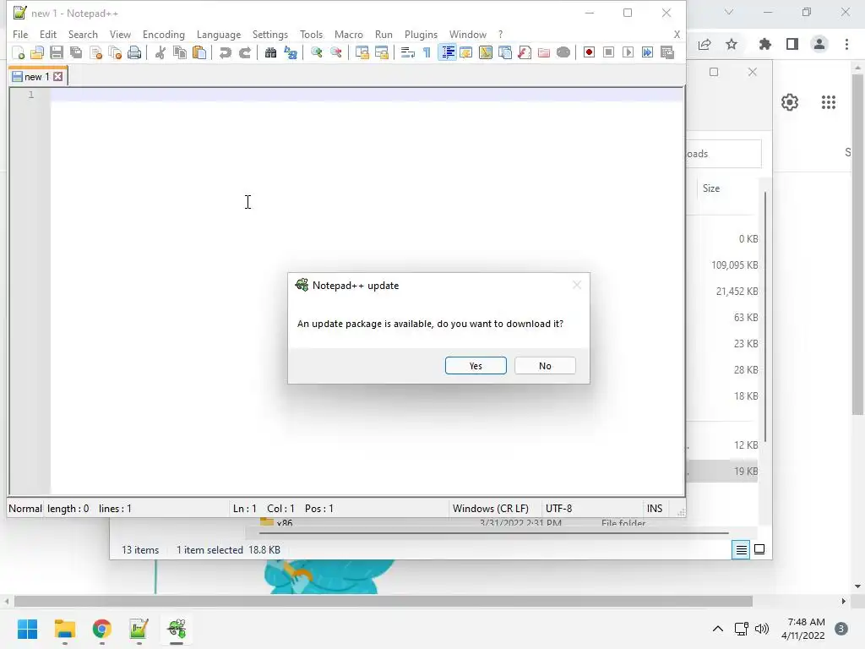
Task: Open the Plugins menu
Action: point(421,34)
